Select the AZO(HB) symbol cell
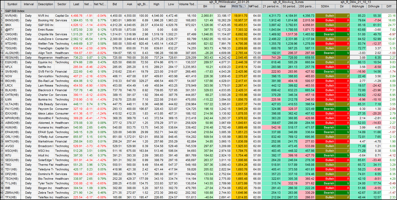The image size is (397, 200). pyautogui.click(x=13, y=39)
